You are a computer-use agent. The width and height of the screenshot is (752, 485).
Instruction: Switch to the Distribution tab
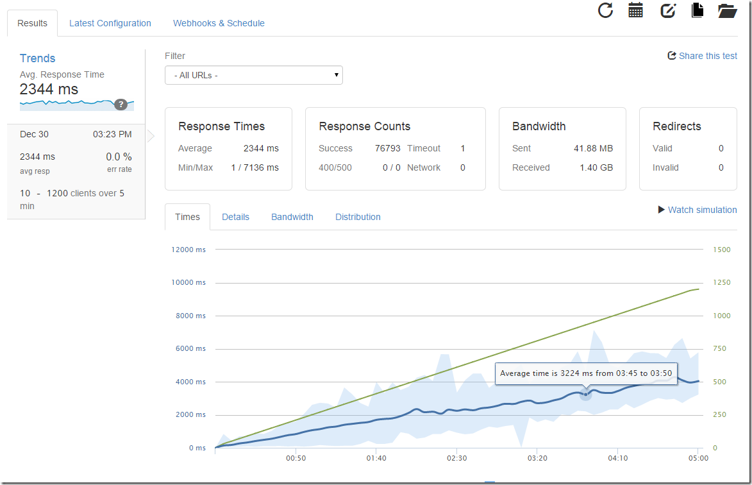pos(358,217)
